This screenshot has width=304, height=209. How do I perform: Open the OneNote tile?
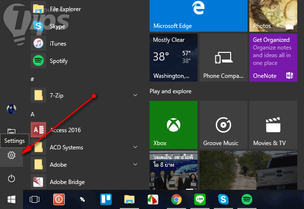pos(273,58)
